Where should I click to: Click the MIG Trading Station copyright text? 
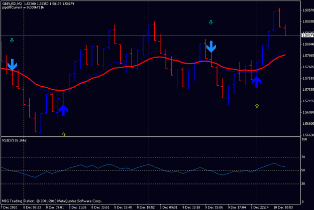pyautogui.click(x=52, y=201)
